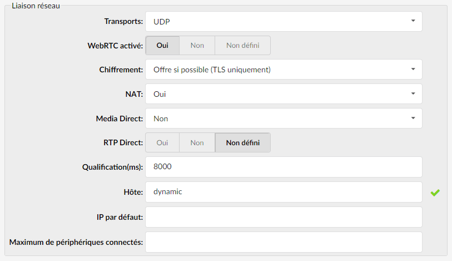This screenshot has height=261, width=452.
Task: Focus the IP par défaut field
Action: [284, 217]
